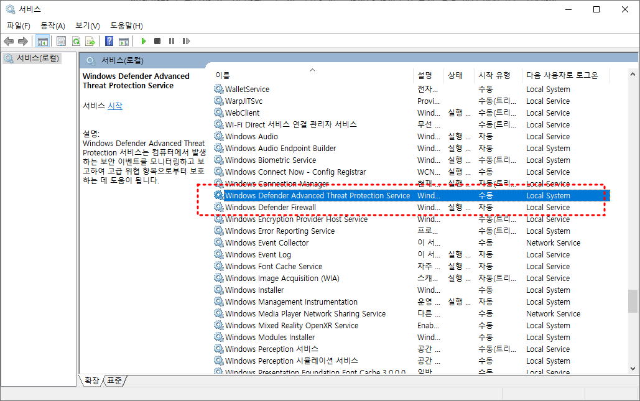Select the gear icon beside Windows Biometric Service

219,160
